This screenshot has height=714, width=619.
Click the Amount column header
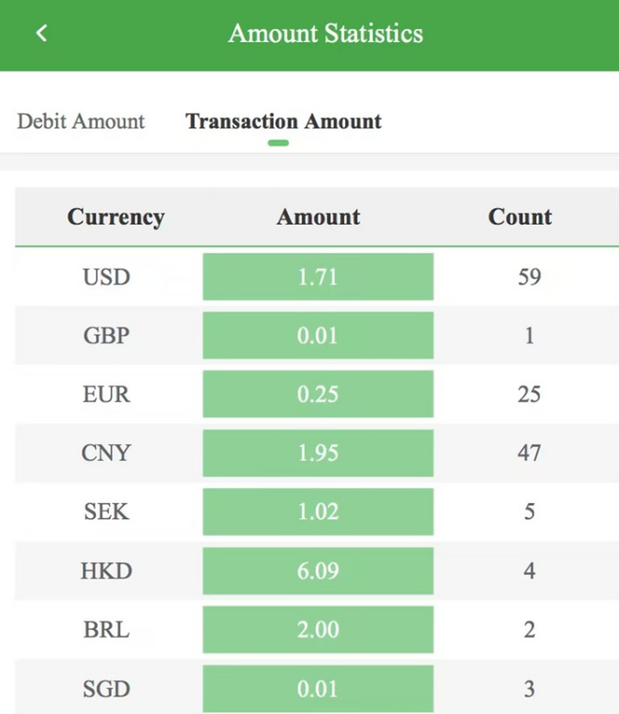click(318, 216)
